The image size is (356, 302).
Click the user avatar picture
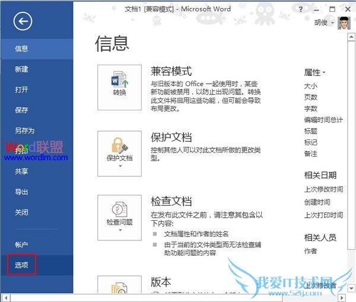tap(344, 23)
